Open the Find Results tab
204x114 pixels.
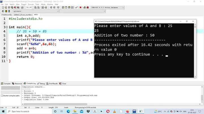click(x=52, y=84)
